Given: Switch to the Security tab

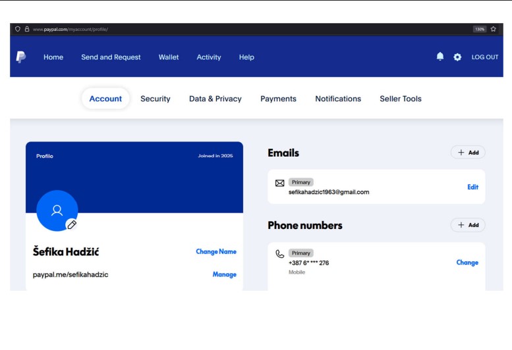Looking at the screenshot, I should pos(156,99).
